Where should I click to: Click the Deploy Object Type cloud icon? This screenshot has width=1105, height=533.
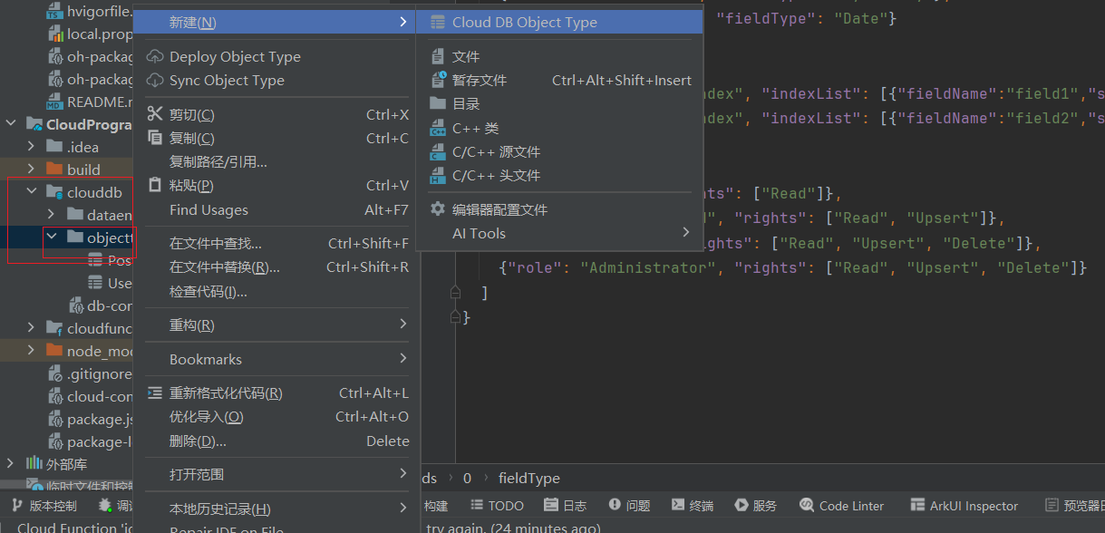coord(155,56)
